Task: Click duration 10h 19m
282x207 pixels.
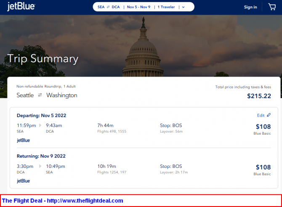Action: click(x=106, y=166)
